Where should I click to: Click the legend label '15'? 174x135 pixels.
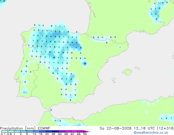(41, 134)
